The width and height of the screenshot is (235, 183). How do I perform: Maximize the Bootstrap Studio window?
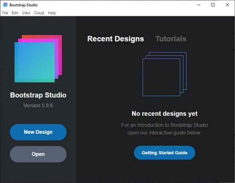pos(213,5)
